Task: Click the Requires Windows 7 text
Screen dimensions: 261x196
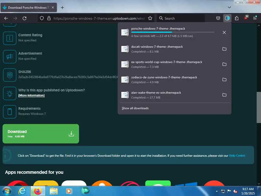Action: click(32, 114)
